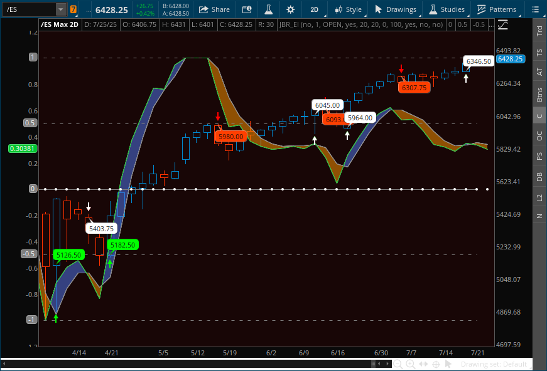This screenshot has height=371, width=547.
Task: Open the calendar alert icon next to Share
Action: point(247,9)
